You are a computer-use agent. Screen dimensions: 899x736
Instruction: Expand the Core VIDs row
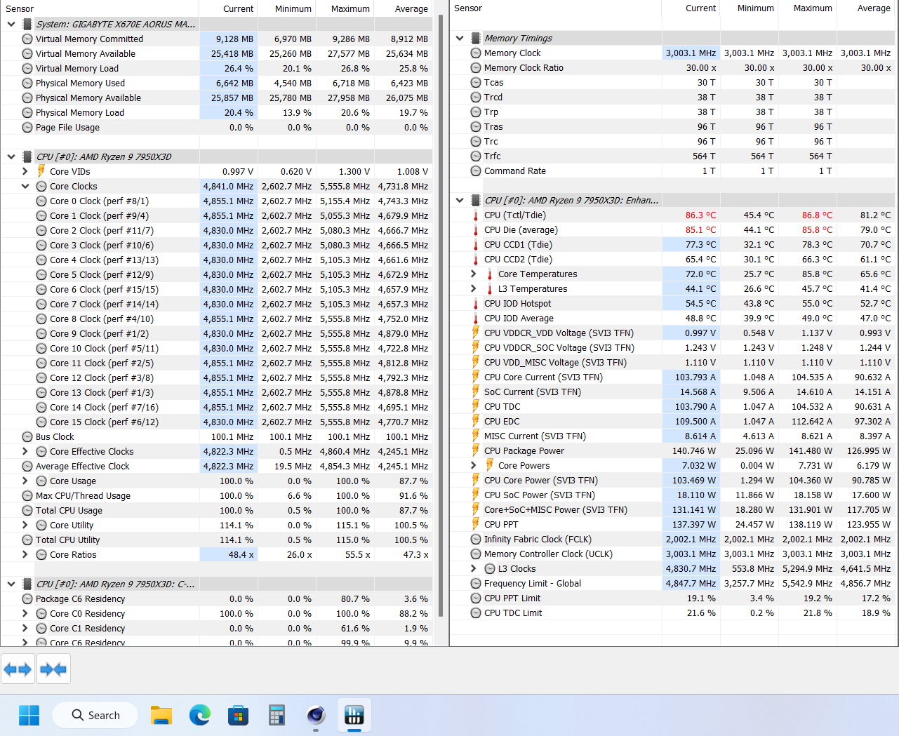(x=25, y=171)
